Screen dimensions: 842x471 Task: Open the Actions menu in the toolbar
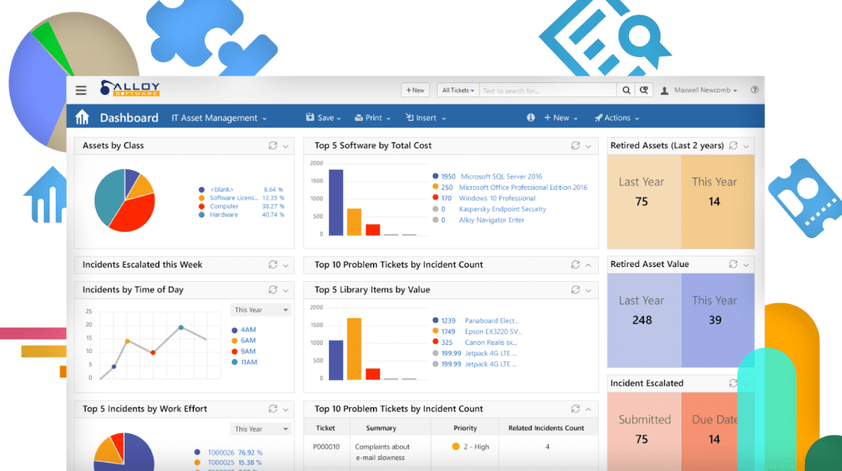[x=617, y=118]
